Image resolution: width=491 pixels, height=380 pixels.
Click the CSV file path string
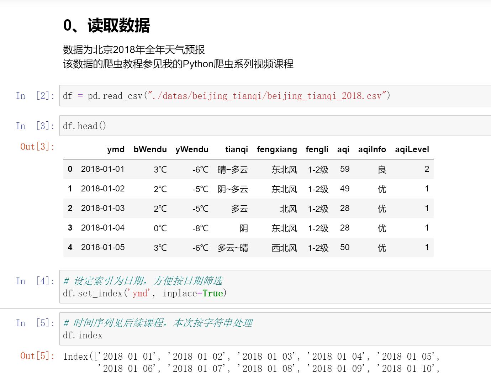(267, 96)
